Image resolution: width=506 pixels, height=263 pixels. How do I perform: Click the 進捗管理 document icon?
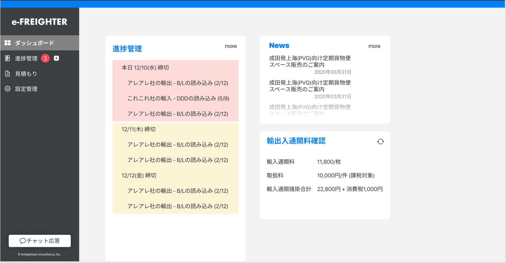8,58
